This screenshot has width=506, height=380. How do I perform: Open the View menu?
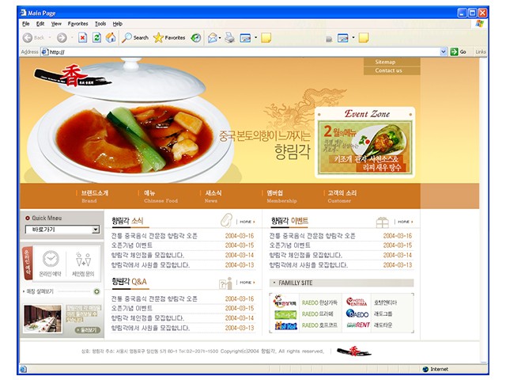click(56, 24)
